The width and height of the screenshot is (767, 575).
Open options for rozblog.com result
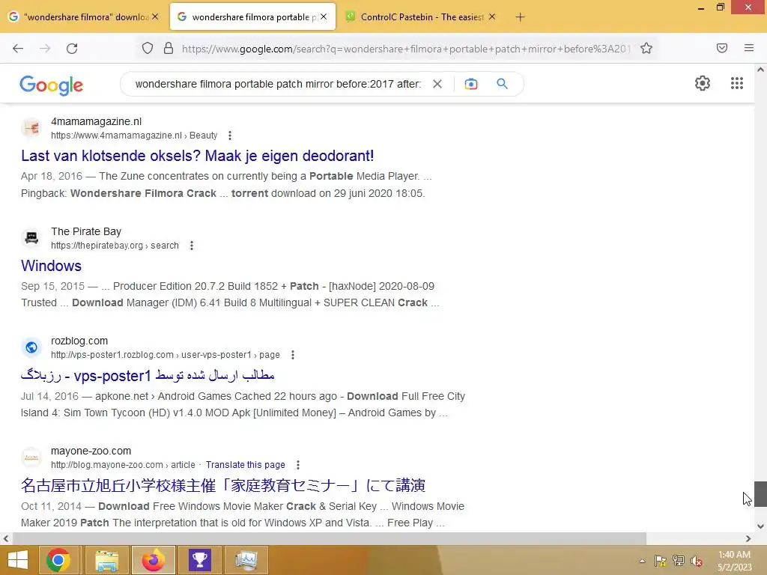(293, 355)
